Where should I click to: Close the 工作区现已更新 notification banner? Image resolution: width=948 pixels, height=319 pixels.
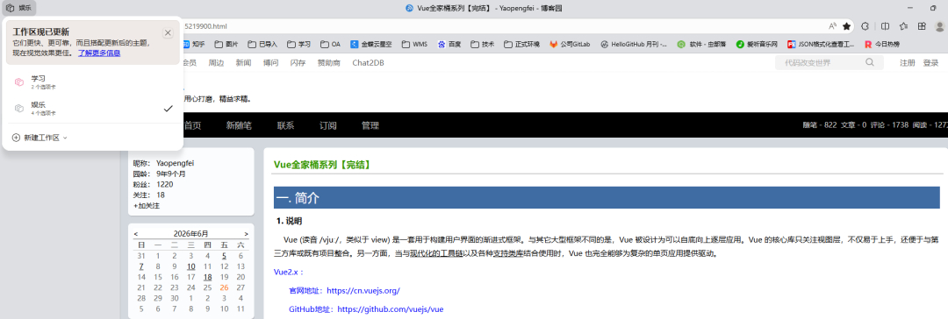[x=168, y=32]
